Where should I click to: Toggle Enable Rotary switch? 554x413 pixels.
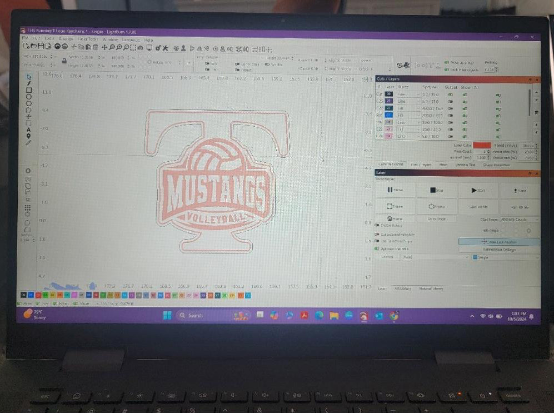tap(377, 225)
